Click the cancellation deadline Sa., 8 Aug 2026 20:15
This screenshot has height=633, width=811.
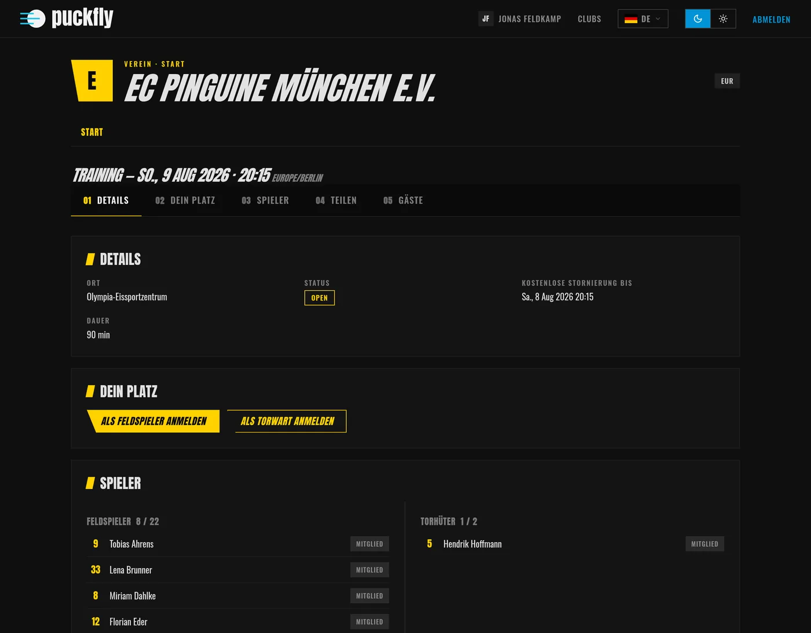557,297
